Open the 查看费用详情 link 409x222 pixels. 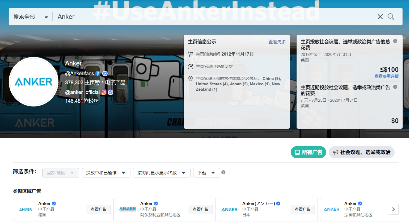point(387,76)
